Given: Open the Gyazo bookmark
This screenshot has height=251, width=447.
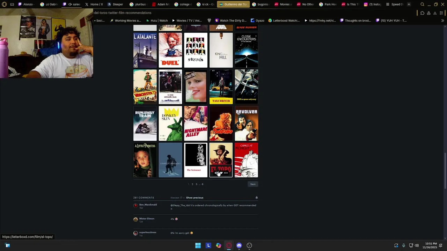Looking at the screenshot, I should pos(257,21).
